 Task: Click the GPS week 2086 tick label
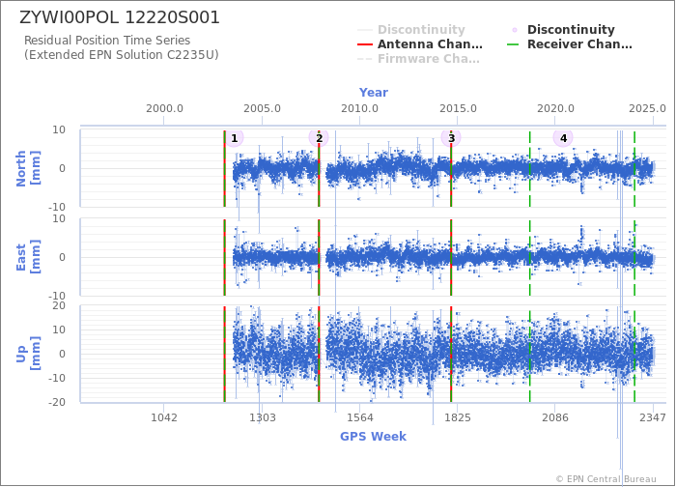pos(555,417)
